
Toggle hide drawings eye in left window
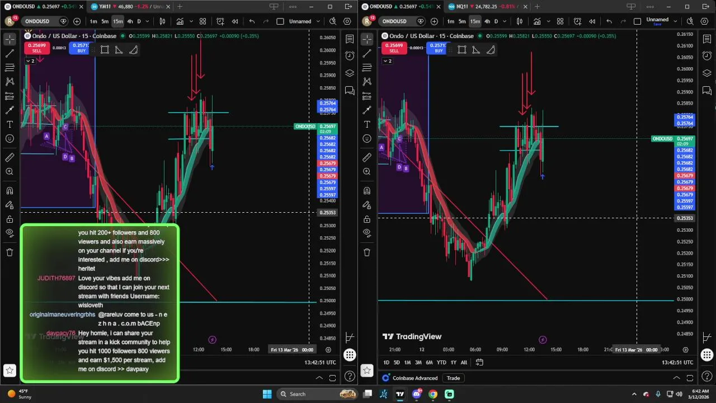(x=10, y=233)
